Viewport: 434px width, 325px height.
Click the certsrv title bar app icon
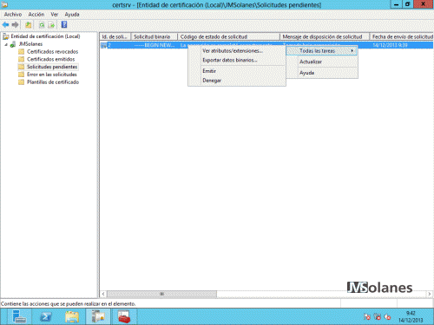pyautogui.click(x=4, y=4)
